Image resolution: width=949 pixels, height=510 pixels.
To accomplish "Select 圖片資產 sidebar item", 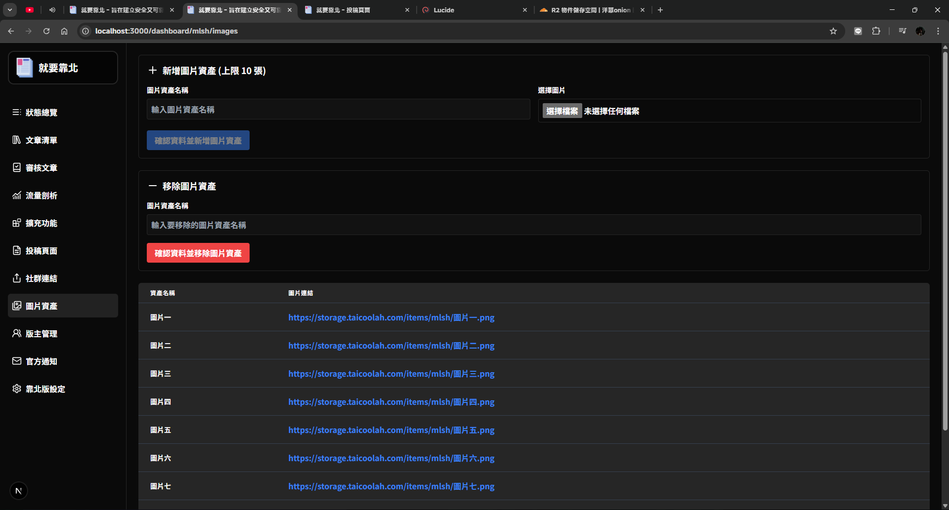I will pos(63,306).
